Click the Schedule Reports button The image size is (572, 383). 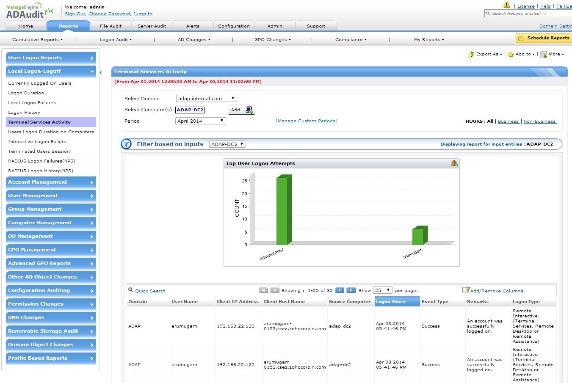tap(546, 38)
